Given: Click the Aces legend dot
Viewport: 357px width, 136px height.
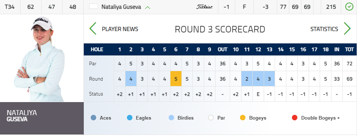Looking at the screenshot, I should point(93,118).
